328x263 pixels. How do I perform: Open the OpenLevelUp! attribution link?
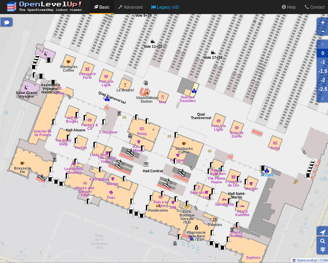click(x=307, y=261)
